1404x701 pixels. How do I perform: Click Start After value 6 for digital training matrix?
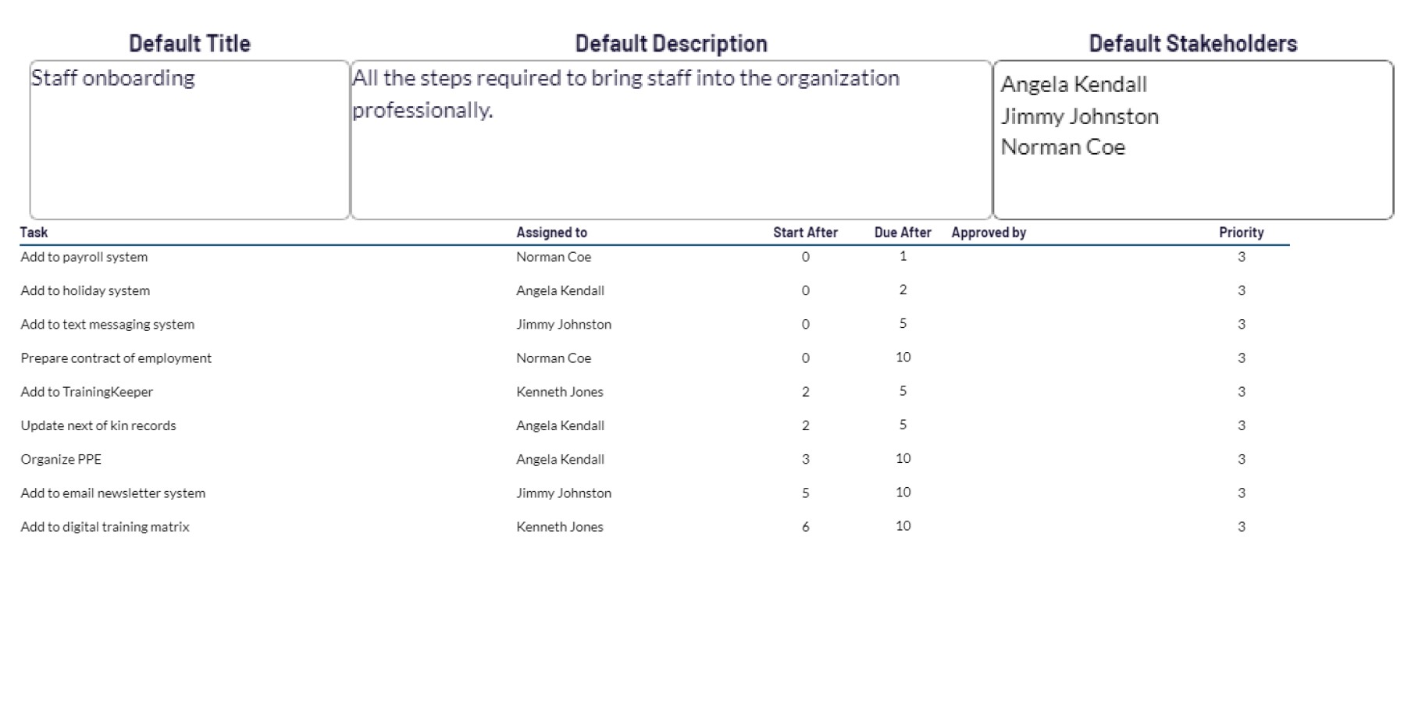[x=805, y=527]
